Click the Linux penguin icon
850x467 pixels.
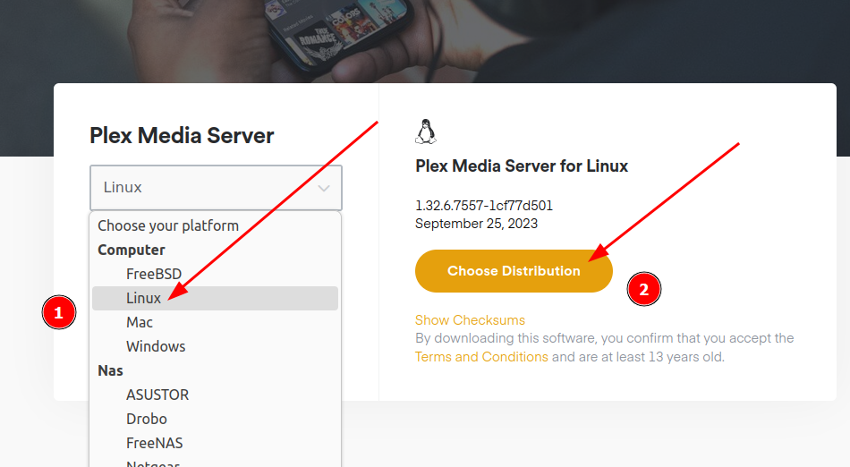pos(426,132)
